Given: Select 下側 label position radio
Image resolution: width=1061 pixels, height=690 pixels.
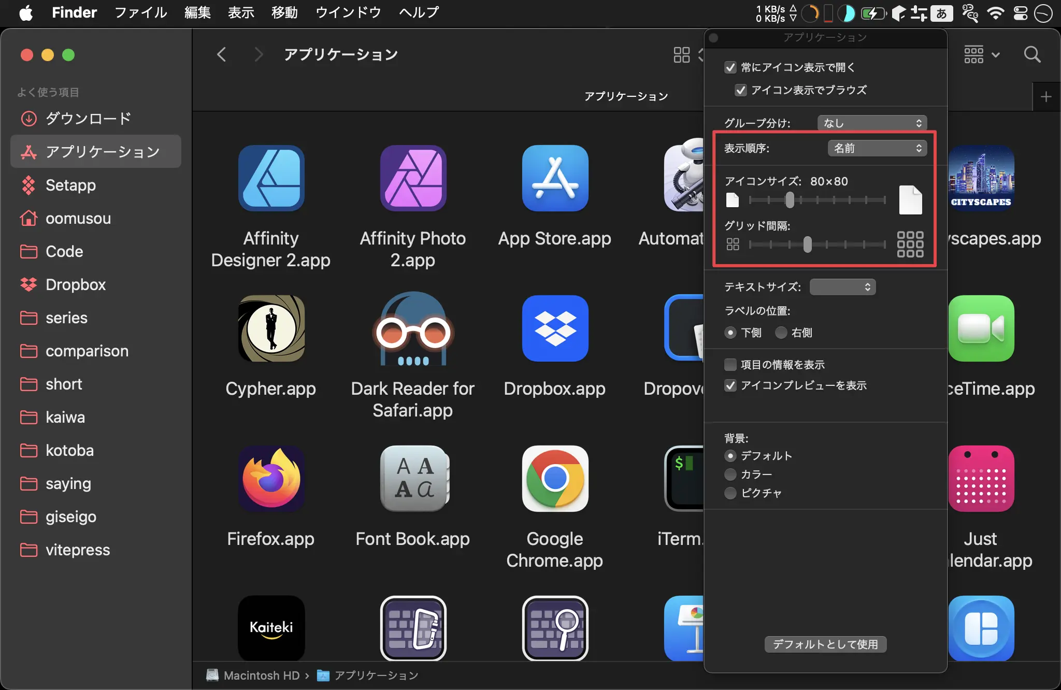Looking at the screenshot, I should pyautogui.click(x=730, y=333).
